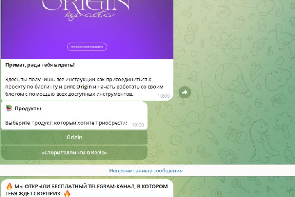
Task: Click the fire emoji after 'СЮРПРИЗ!'
Action: tap(67, 193)
